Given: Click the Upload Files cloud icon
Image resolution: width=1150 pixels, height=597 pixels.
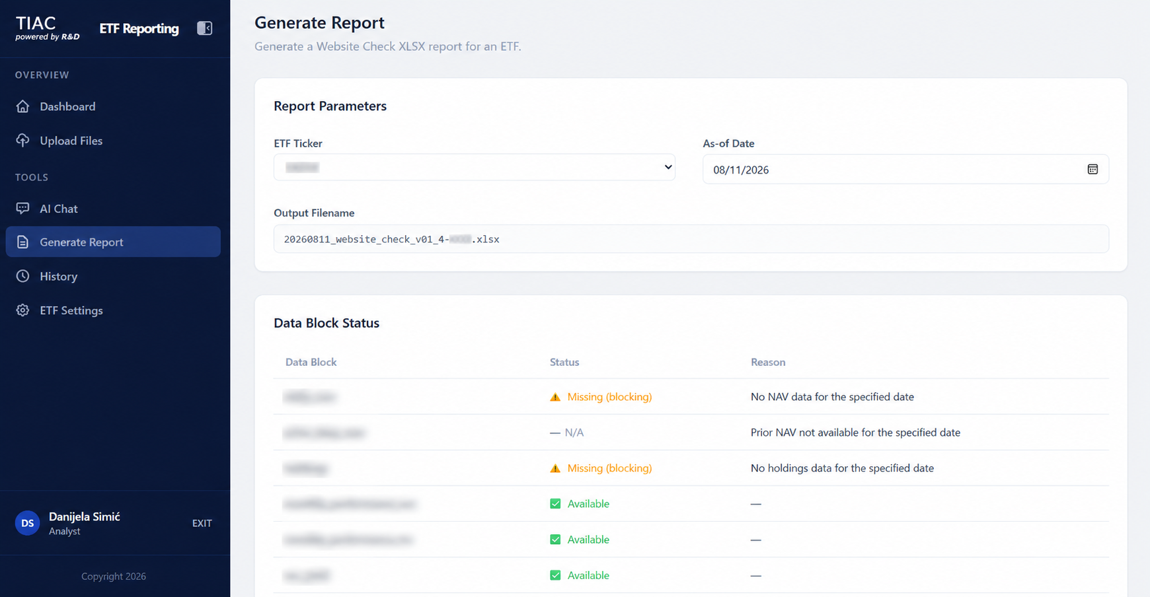Looking at the screenshot, I should [23, 141].
